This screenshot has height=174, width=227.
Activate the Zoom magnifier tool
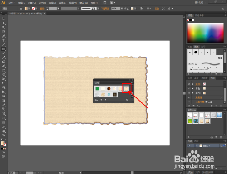(4, 135)
